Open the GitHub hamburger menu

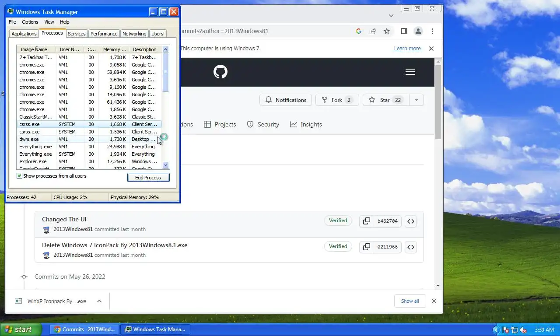pyautogui.click(x=410, y=72)
